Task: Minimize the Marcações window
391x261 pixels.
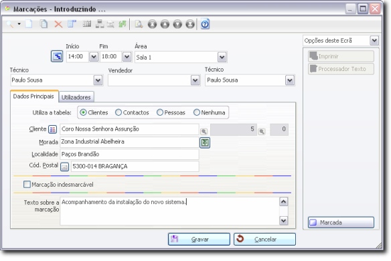Action: [350, 9]
